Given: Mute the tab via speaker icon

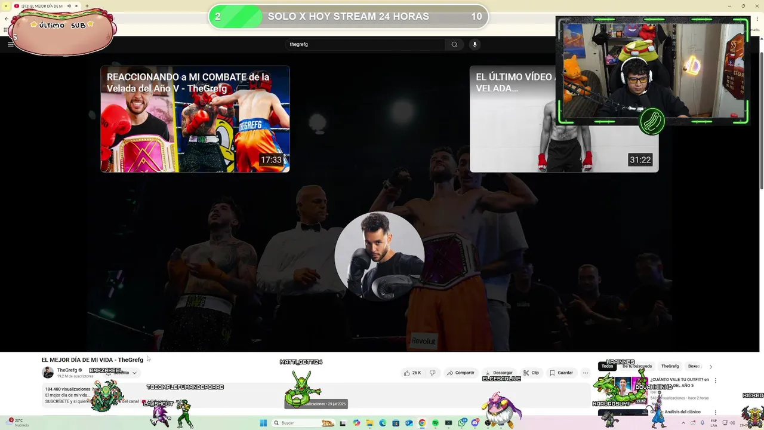Looking at the screenshot, I should (69, 6).
